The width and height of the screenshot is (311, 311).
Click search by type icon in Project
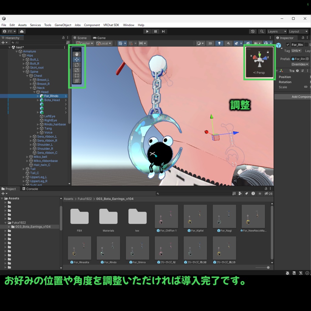pyautogui.click(x=240, y=193)
